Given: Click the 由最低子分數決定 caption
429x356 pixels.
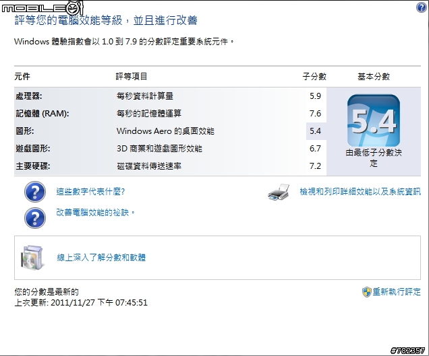Looking at the screenshot, I should 374,157.
